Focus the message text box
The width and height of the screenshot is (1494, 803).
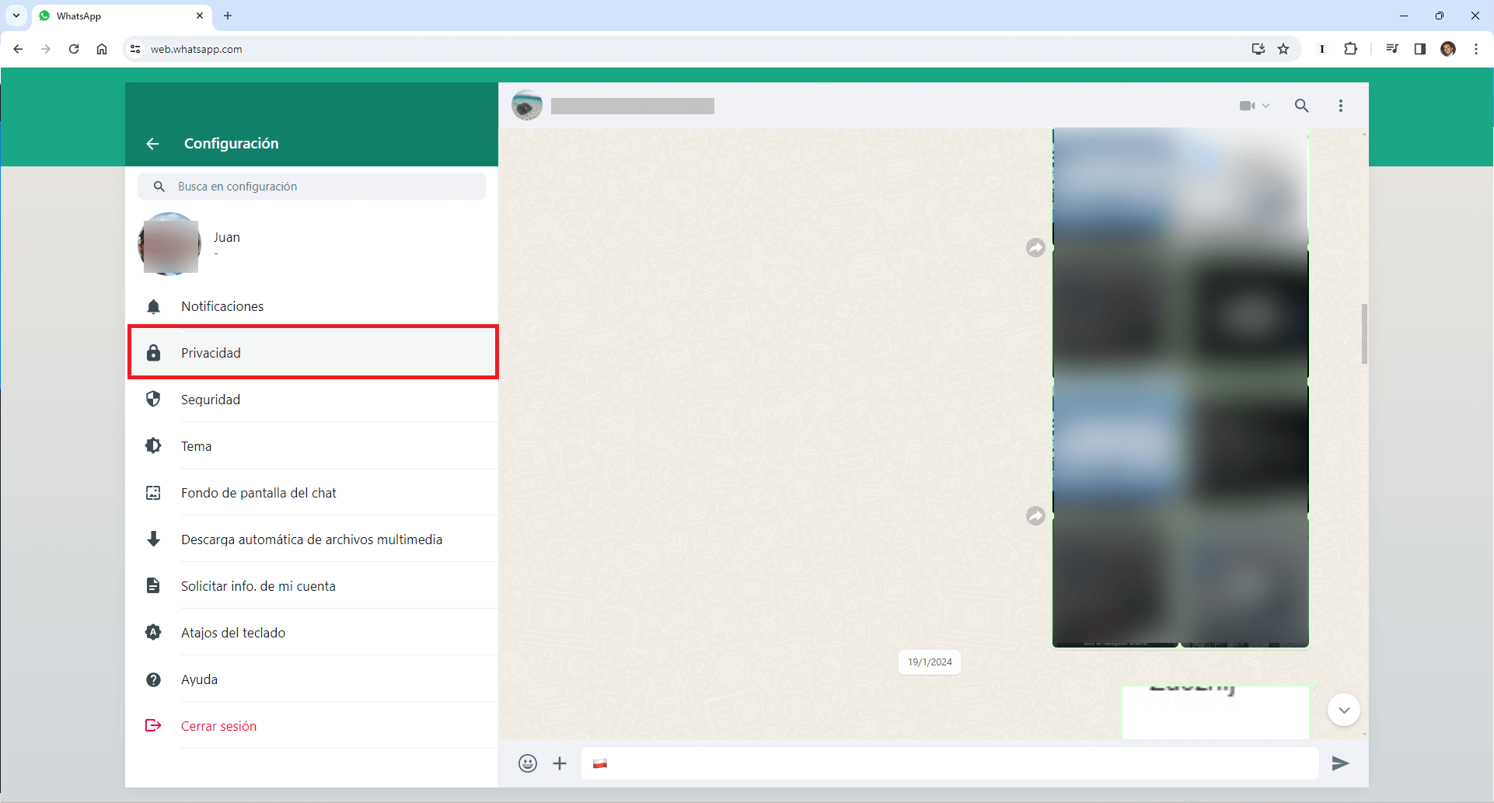point(950,763)
